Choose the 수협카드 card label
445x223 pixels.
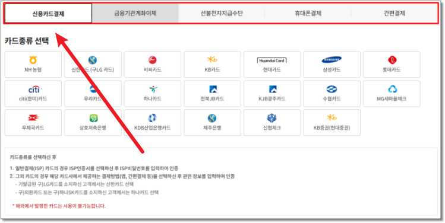coord(332,99)
